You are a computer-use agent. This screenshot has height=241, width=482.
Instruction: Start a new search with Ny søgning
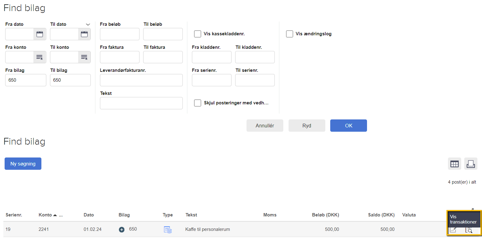click(23, 164)
